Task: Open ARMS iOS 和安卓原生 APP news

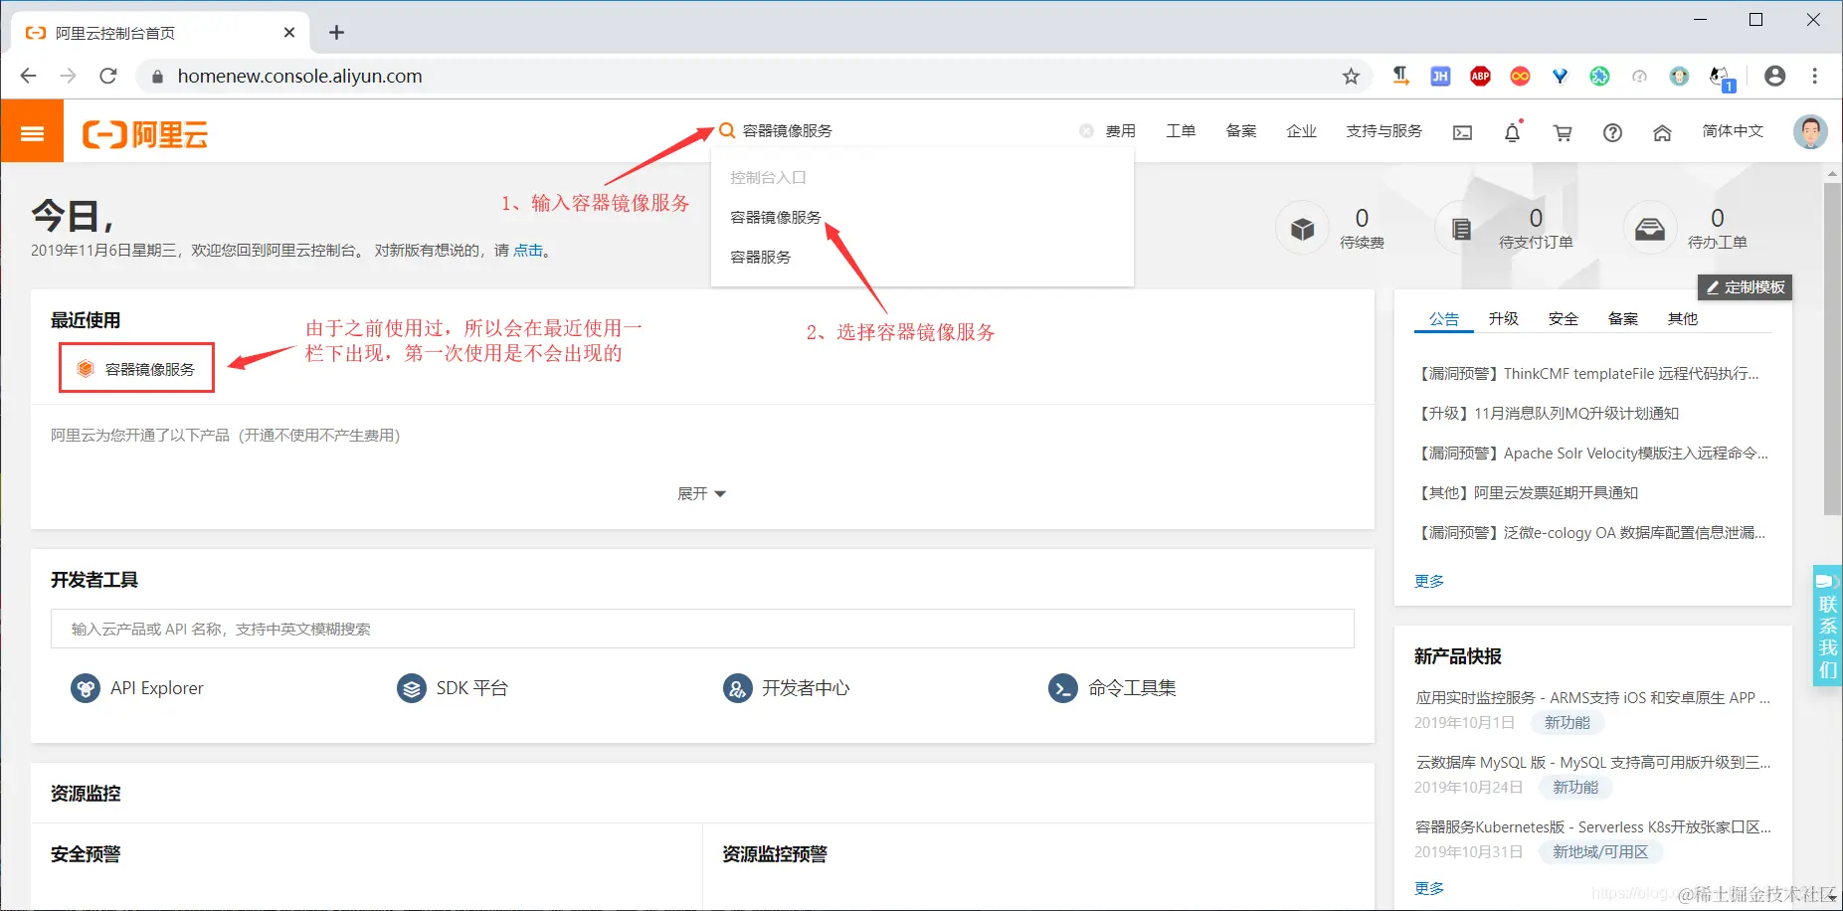Action: point(1592,698)
